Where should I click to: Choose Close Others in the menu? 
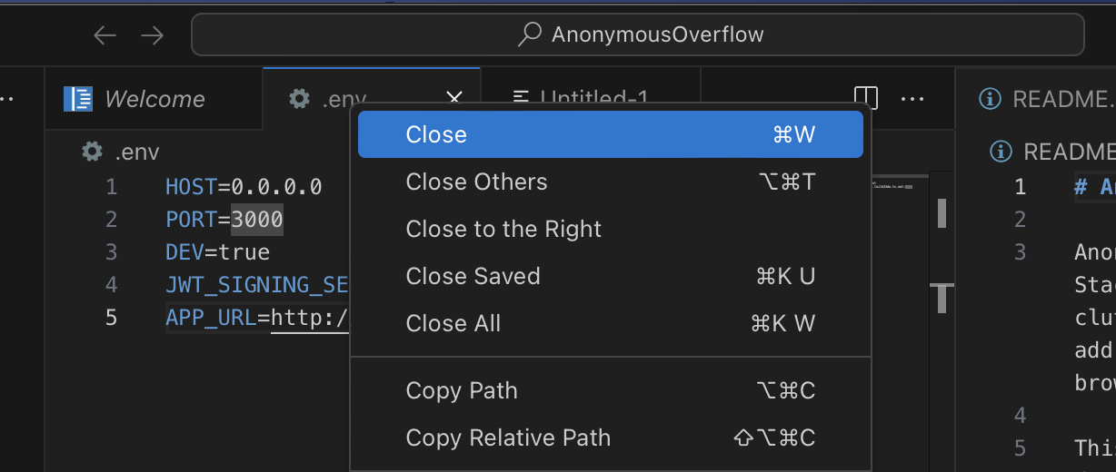click(611, 182)
